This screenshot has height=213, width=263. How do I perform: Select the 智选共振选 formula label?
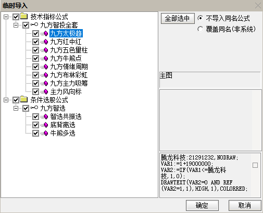[x=66, y=116]
